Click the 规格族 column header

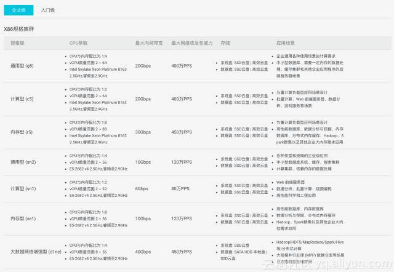click(x=17, y=43)
